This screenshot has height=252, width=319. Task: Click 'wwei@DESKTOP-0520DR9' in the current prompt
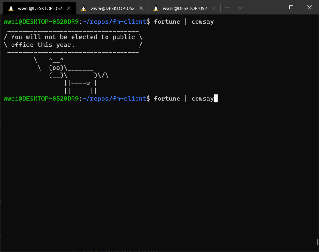coord(41,99)
